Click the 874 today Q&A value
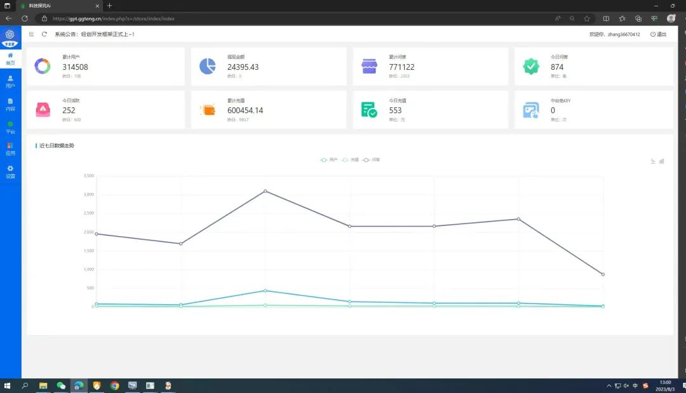Image resolution: width=686 pixels, height=393 pixels. tap(557, 67)
